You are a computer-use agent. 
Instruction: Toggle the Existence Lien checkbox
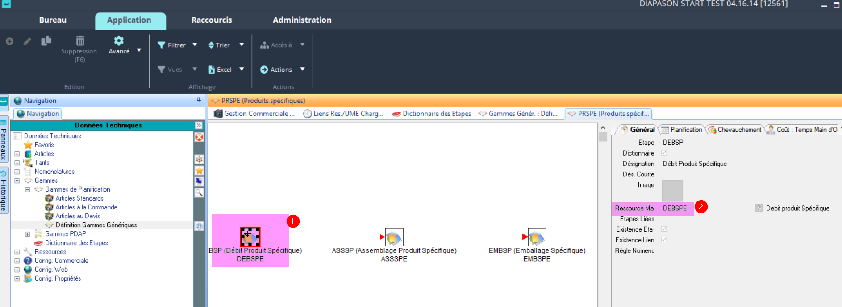click(664, 240)
